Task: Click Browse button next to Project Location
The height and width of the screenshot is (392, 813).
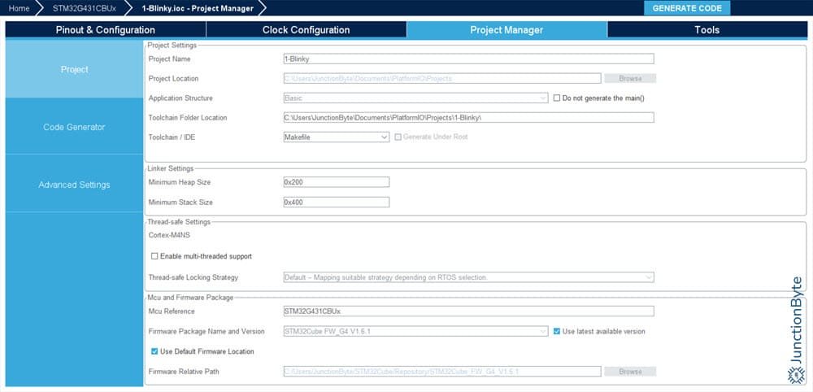Action: 630,78
